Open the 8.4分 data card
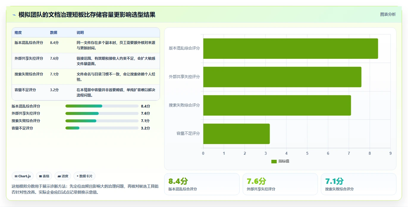Image resolution: width=408 pixels, height=207 pixels. click(x=202, y=184)
